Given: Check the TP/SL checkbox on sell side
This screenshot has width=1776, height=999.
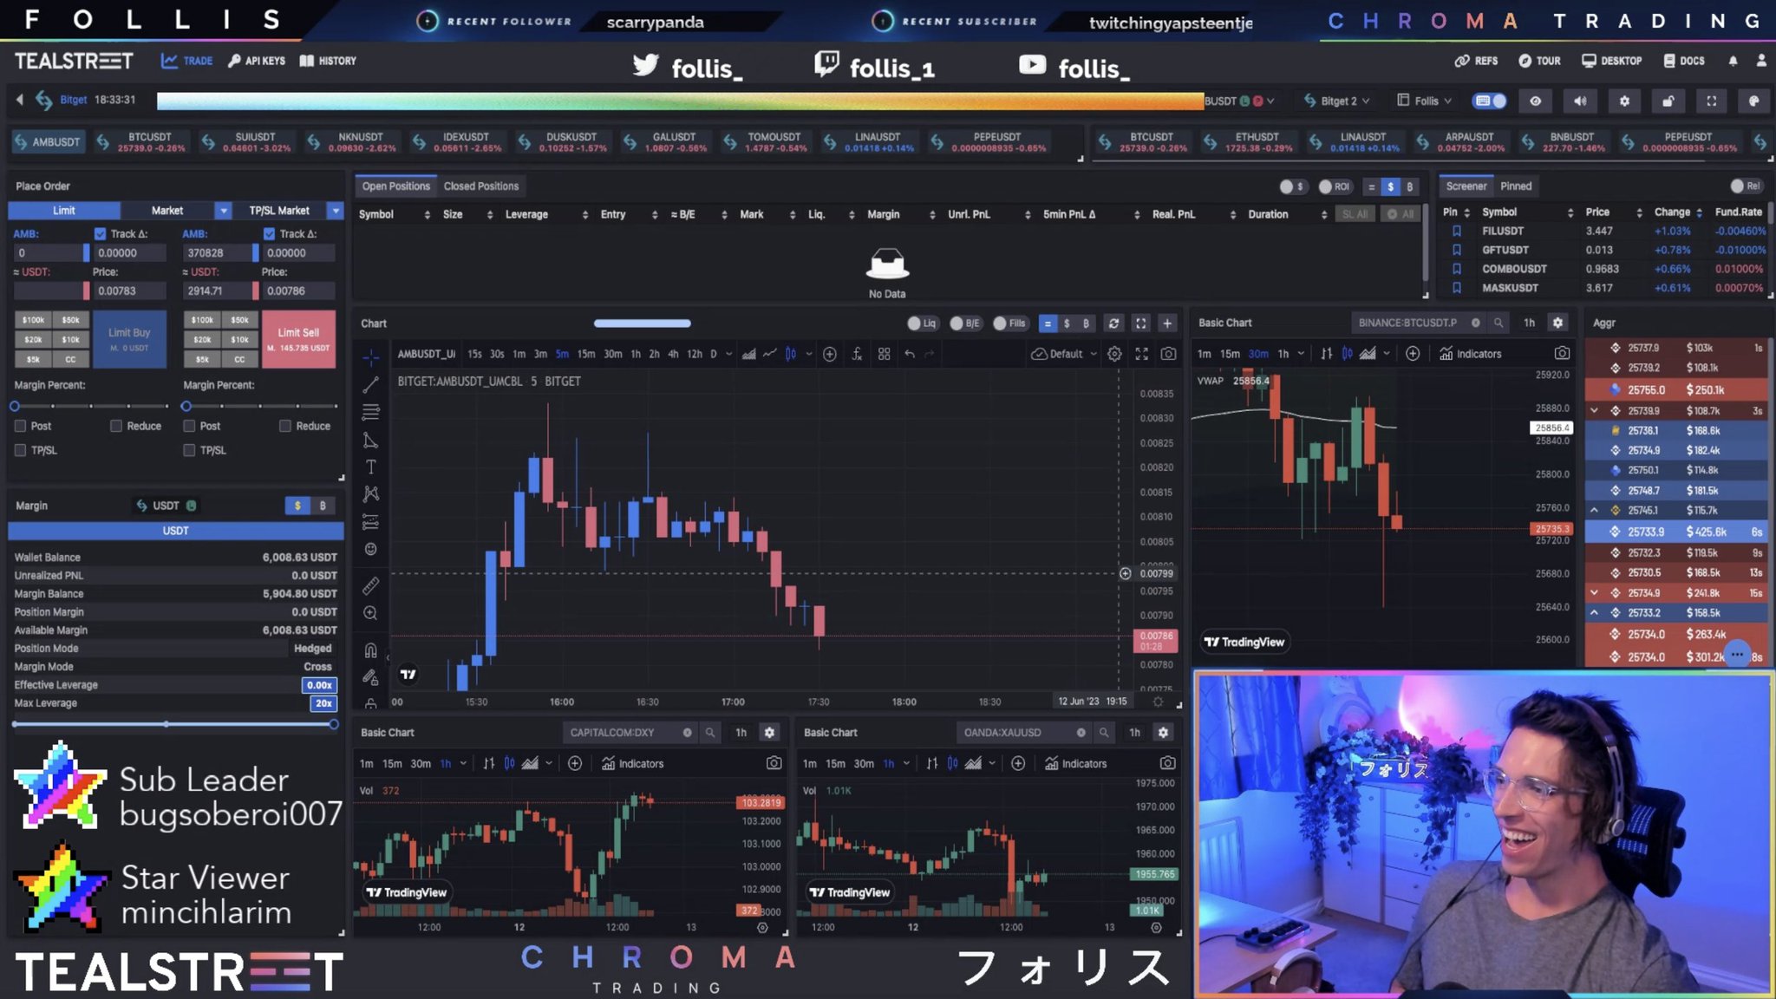Looking at the screenshot, I should (x=189, y=450).
